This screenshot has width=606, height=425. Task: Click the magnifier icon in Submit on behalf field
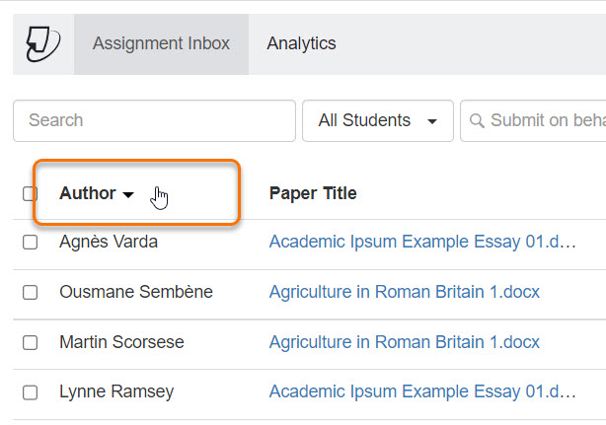pos(477,121)
